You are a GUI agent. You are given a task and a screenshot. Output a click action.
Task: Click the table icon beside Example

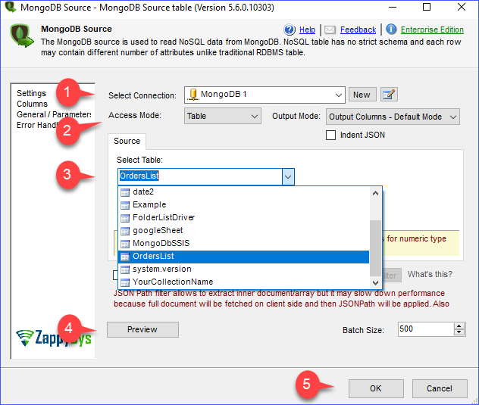(125, 205)
